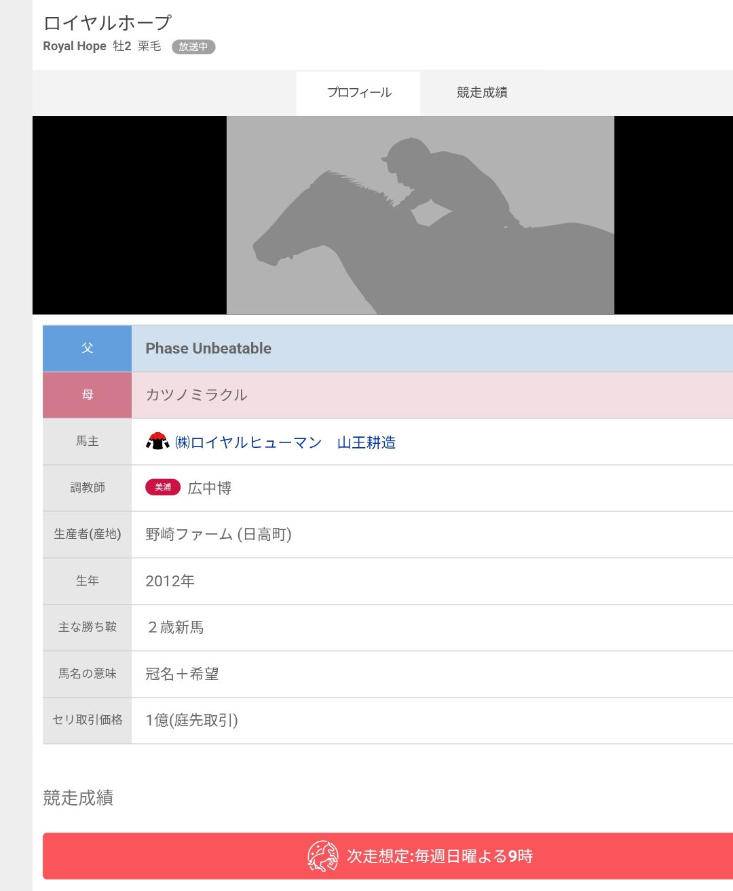Click trainer name 広中博
The width and height of the screenshot is (733, 891).
[210, 488]
